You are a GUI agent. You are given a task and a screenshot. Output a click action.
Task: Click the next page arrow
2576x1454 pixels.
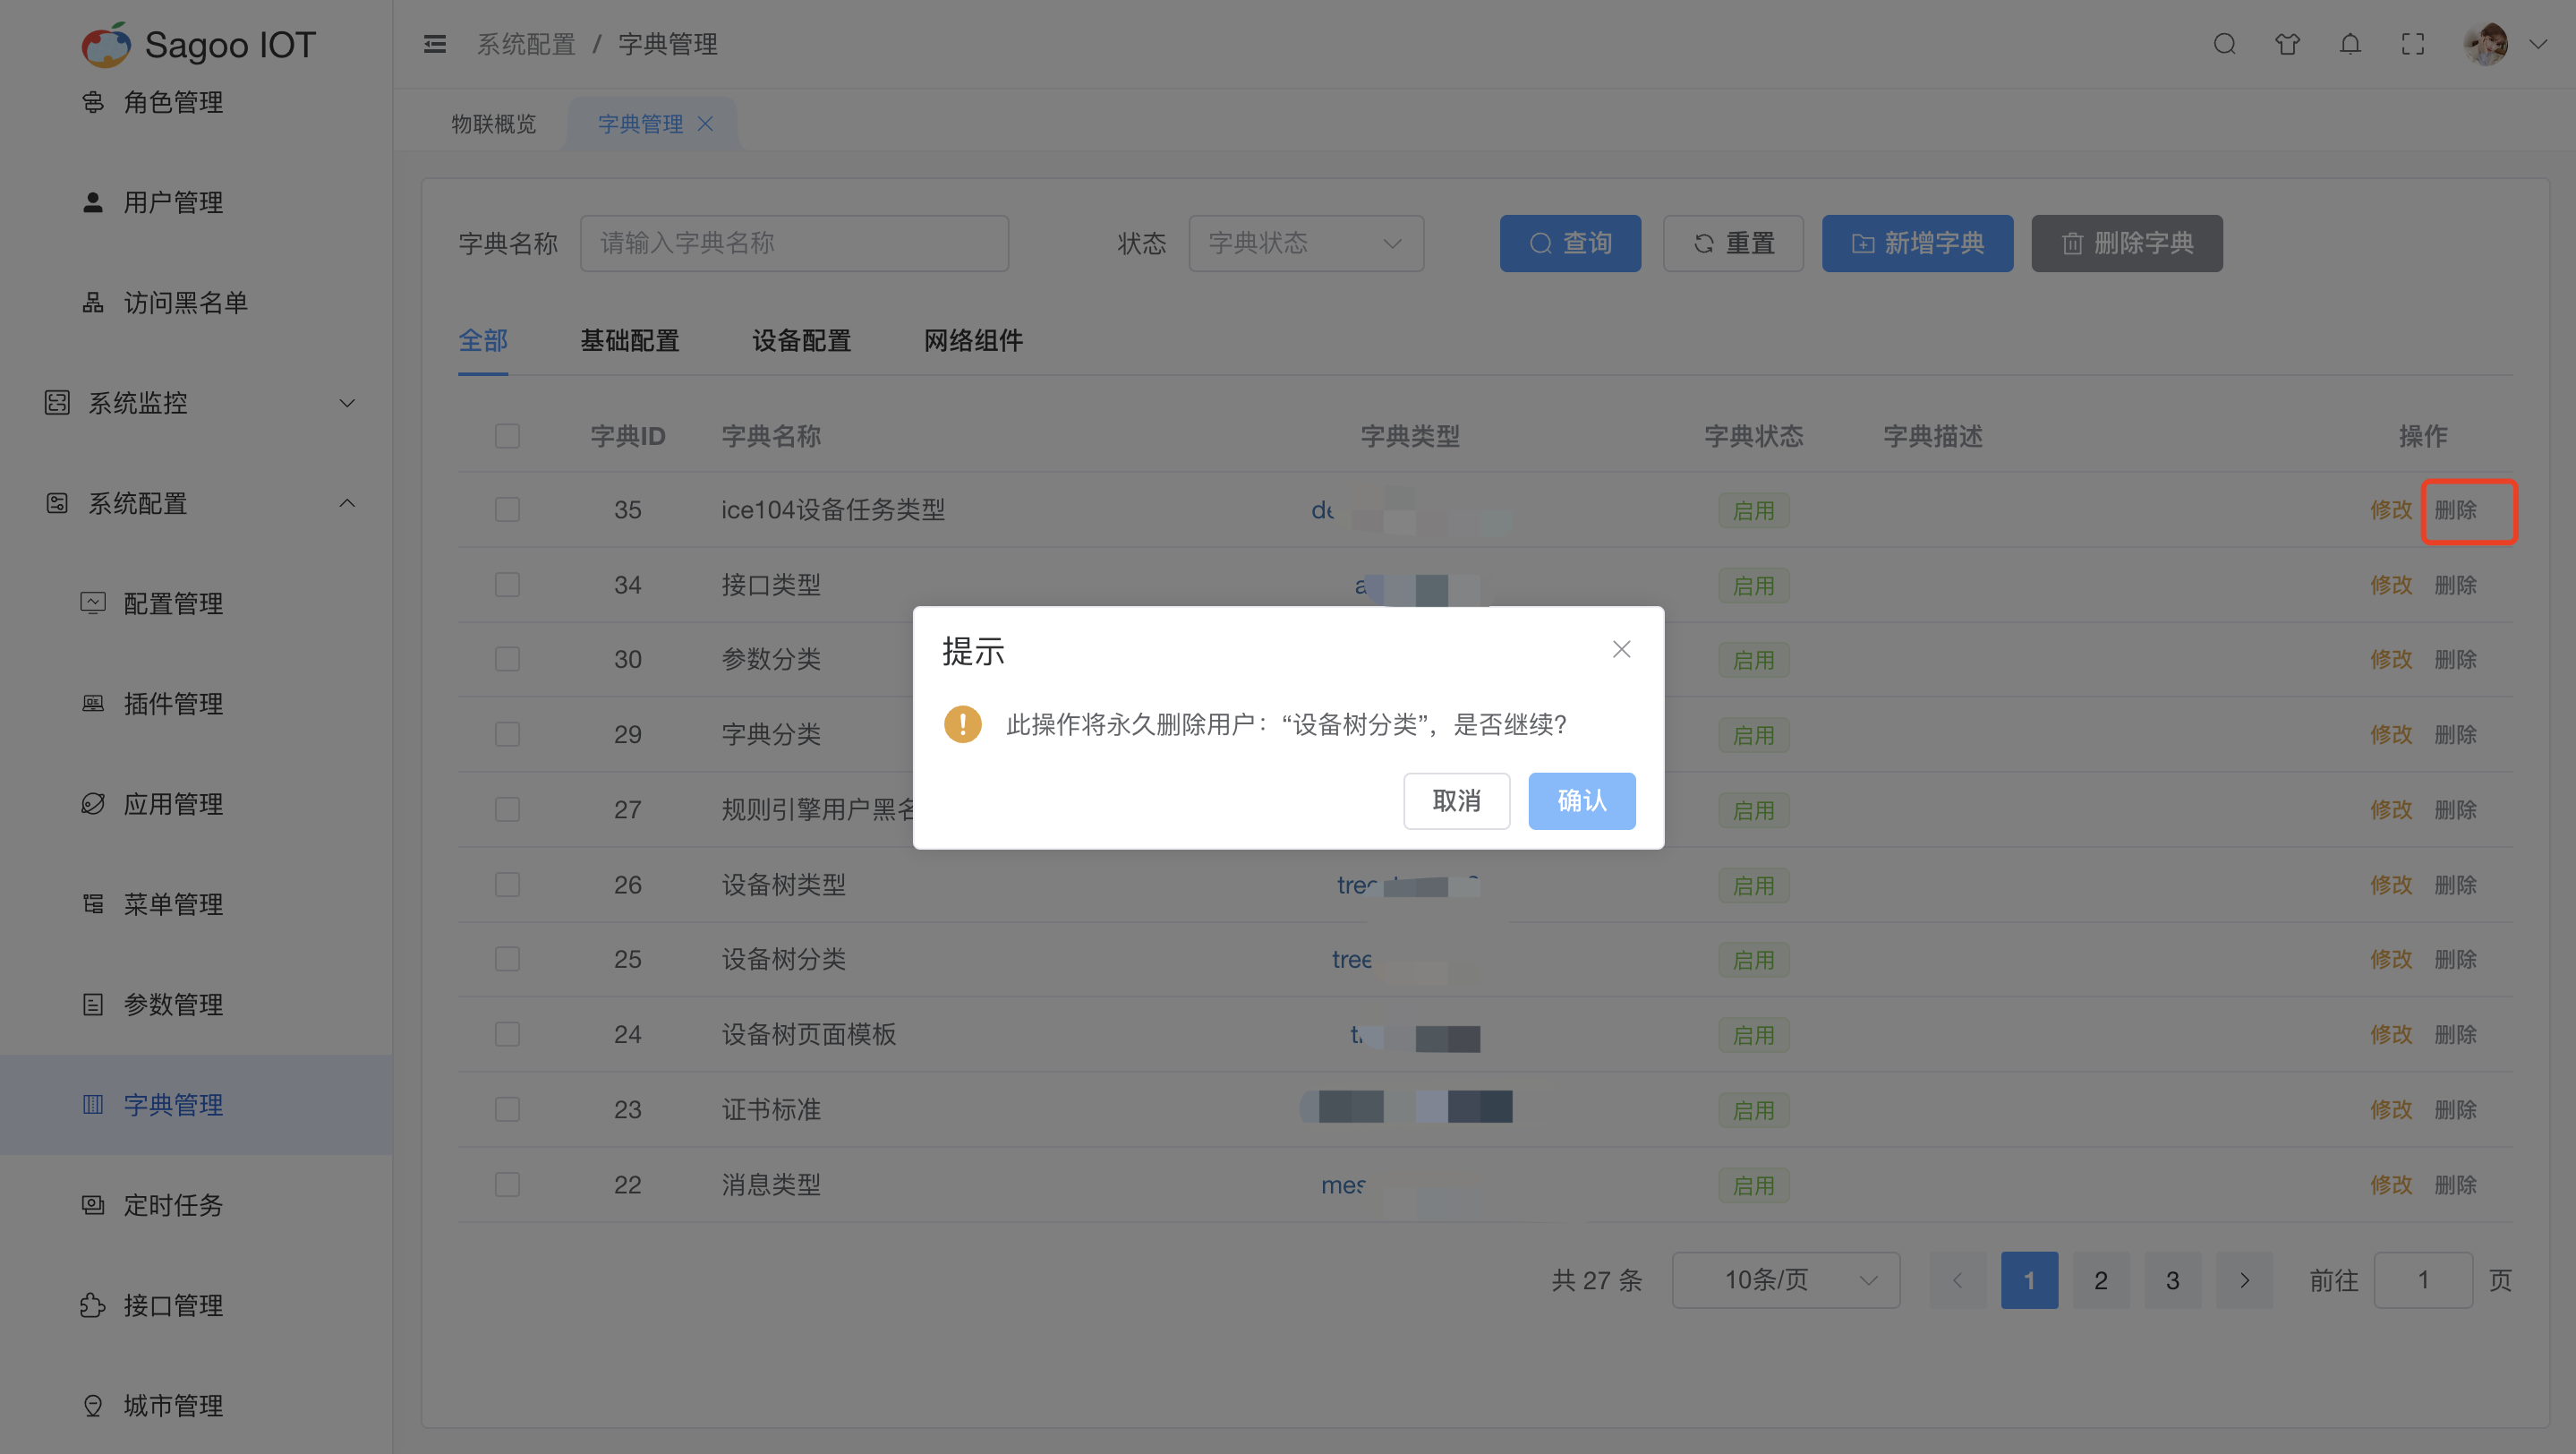(2244, 1279)
